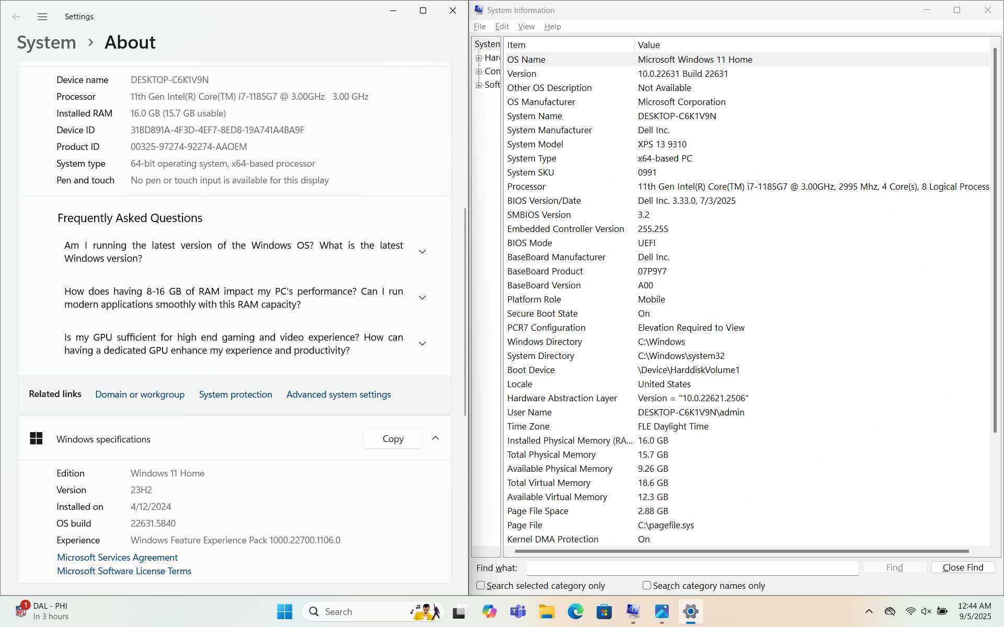Click the OS build value 22631.5840

153,524
